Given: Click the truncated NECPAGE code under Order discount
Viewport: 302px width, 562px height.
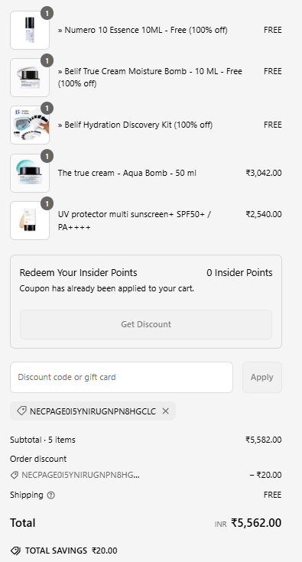Looking at the screenshot, I should click(x=80, y=476).
